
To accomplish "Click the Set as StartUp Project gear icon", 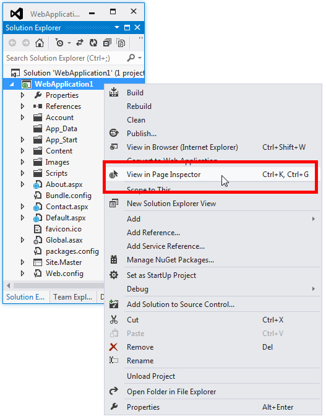I will coord(114,275).
